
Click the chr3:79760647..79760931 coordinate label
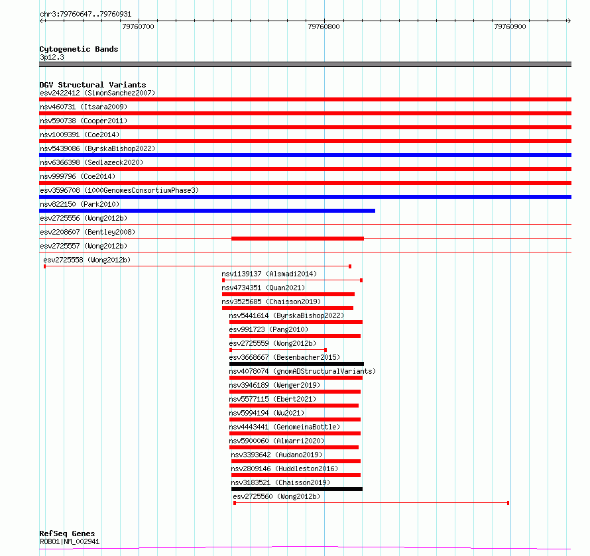point(86,15)
